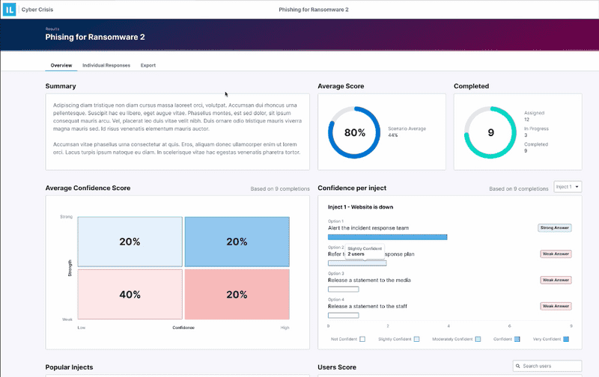
Task: Click the Results breadcrumb above the title
Action: [x=52, y=28]
